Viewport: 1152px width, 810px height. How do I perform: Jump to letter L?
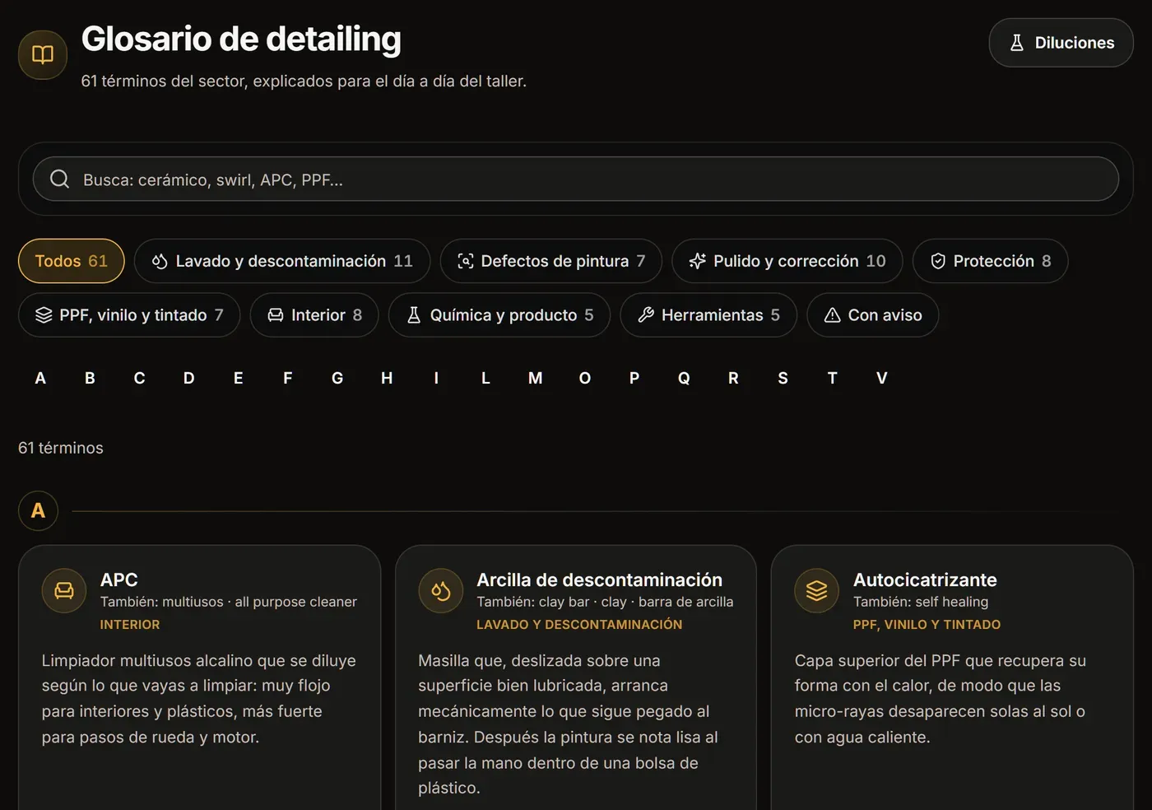click(x=485, y=378)
